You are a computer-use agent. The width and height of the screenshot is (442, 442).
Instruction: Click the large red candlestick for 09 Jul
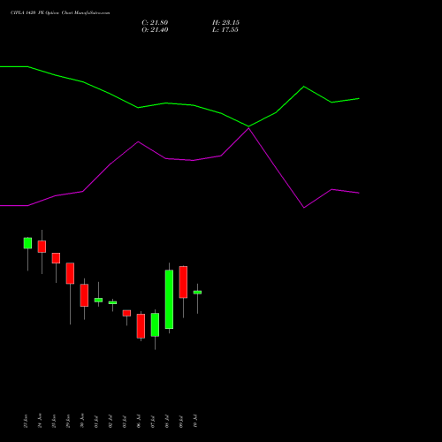[x=183, y=282]
